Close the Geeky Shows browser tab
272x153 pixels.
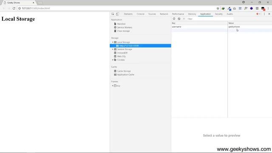(x=33, y=3)
